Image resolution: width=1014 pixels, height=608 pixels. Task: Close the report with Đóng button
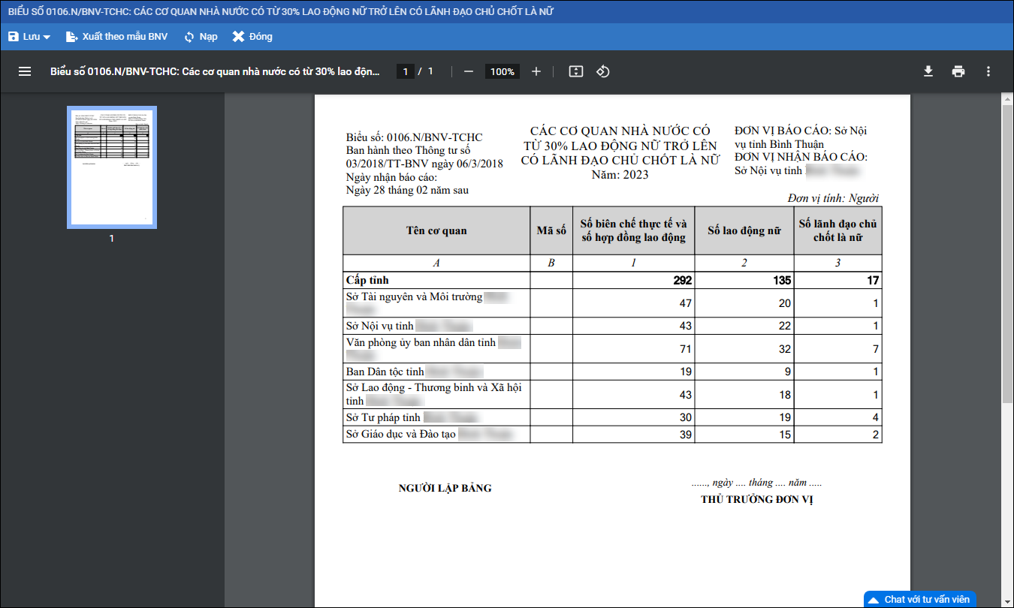252,37
